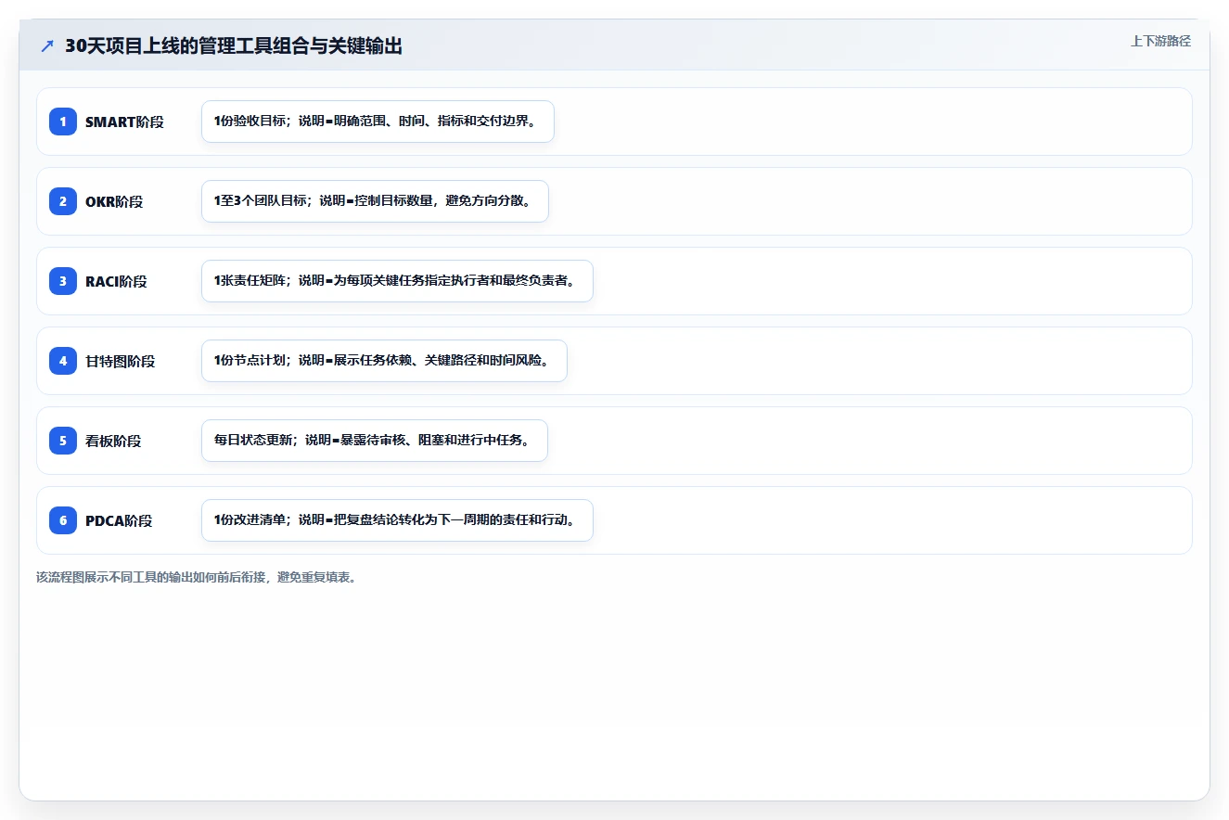This screenshot has height=820, width=1229.
Task: Click the PDCA阶段 label
Action: point(119,520)
